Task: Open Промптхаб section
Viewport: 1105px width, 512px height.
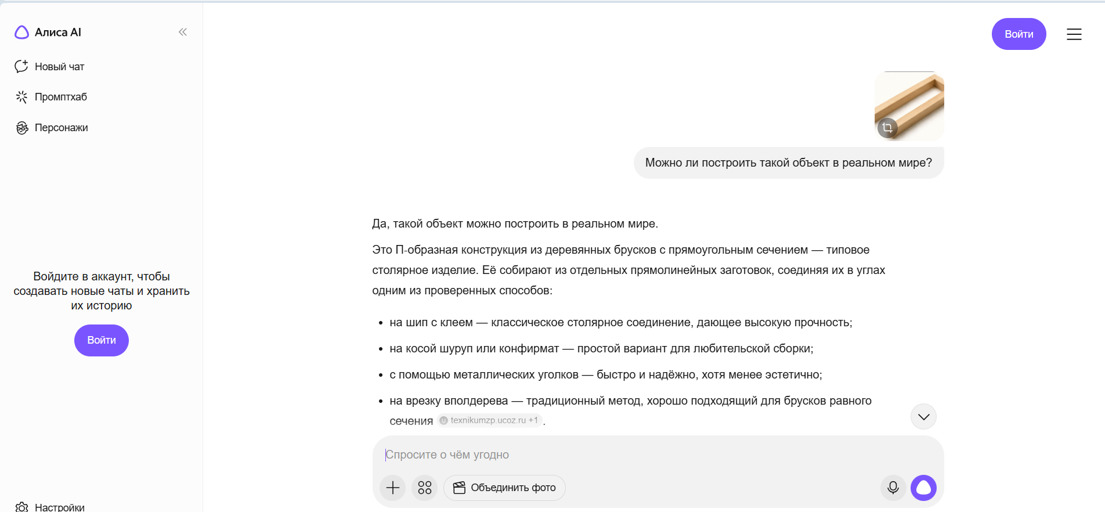Action: pyautogui.click(x=51, y=97)
